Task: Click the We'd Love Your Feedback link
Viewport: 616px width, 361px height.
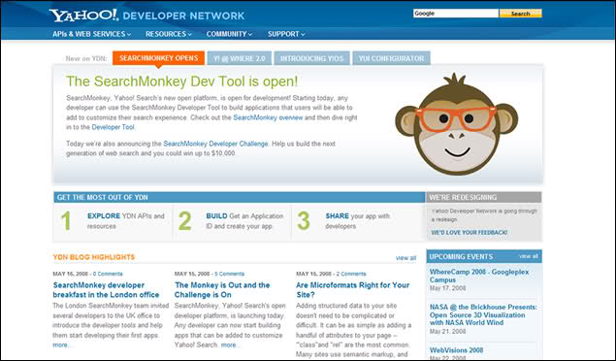Action: click(x=470, y=233)
